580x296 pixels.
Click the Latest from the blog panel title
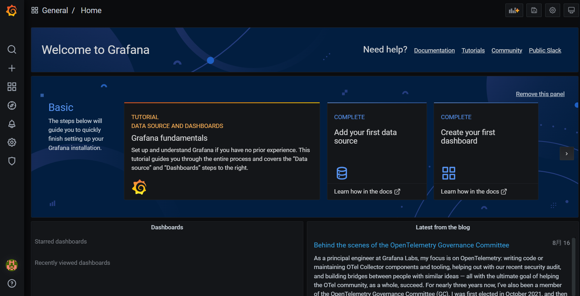[443, 227]
